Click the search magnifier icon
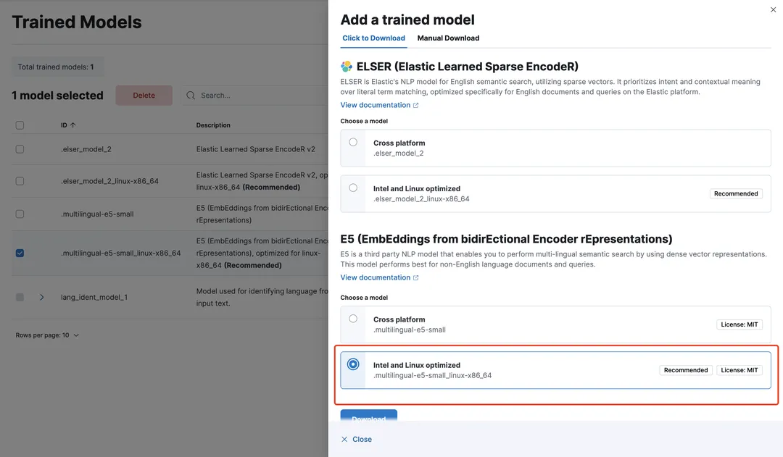The width and height of the screenshot is (783, 457). tap(191, 96)
